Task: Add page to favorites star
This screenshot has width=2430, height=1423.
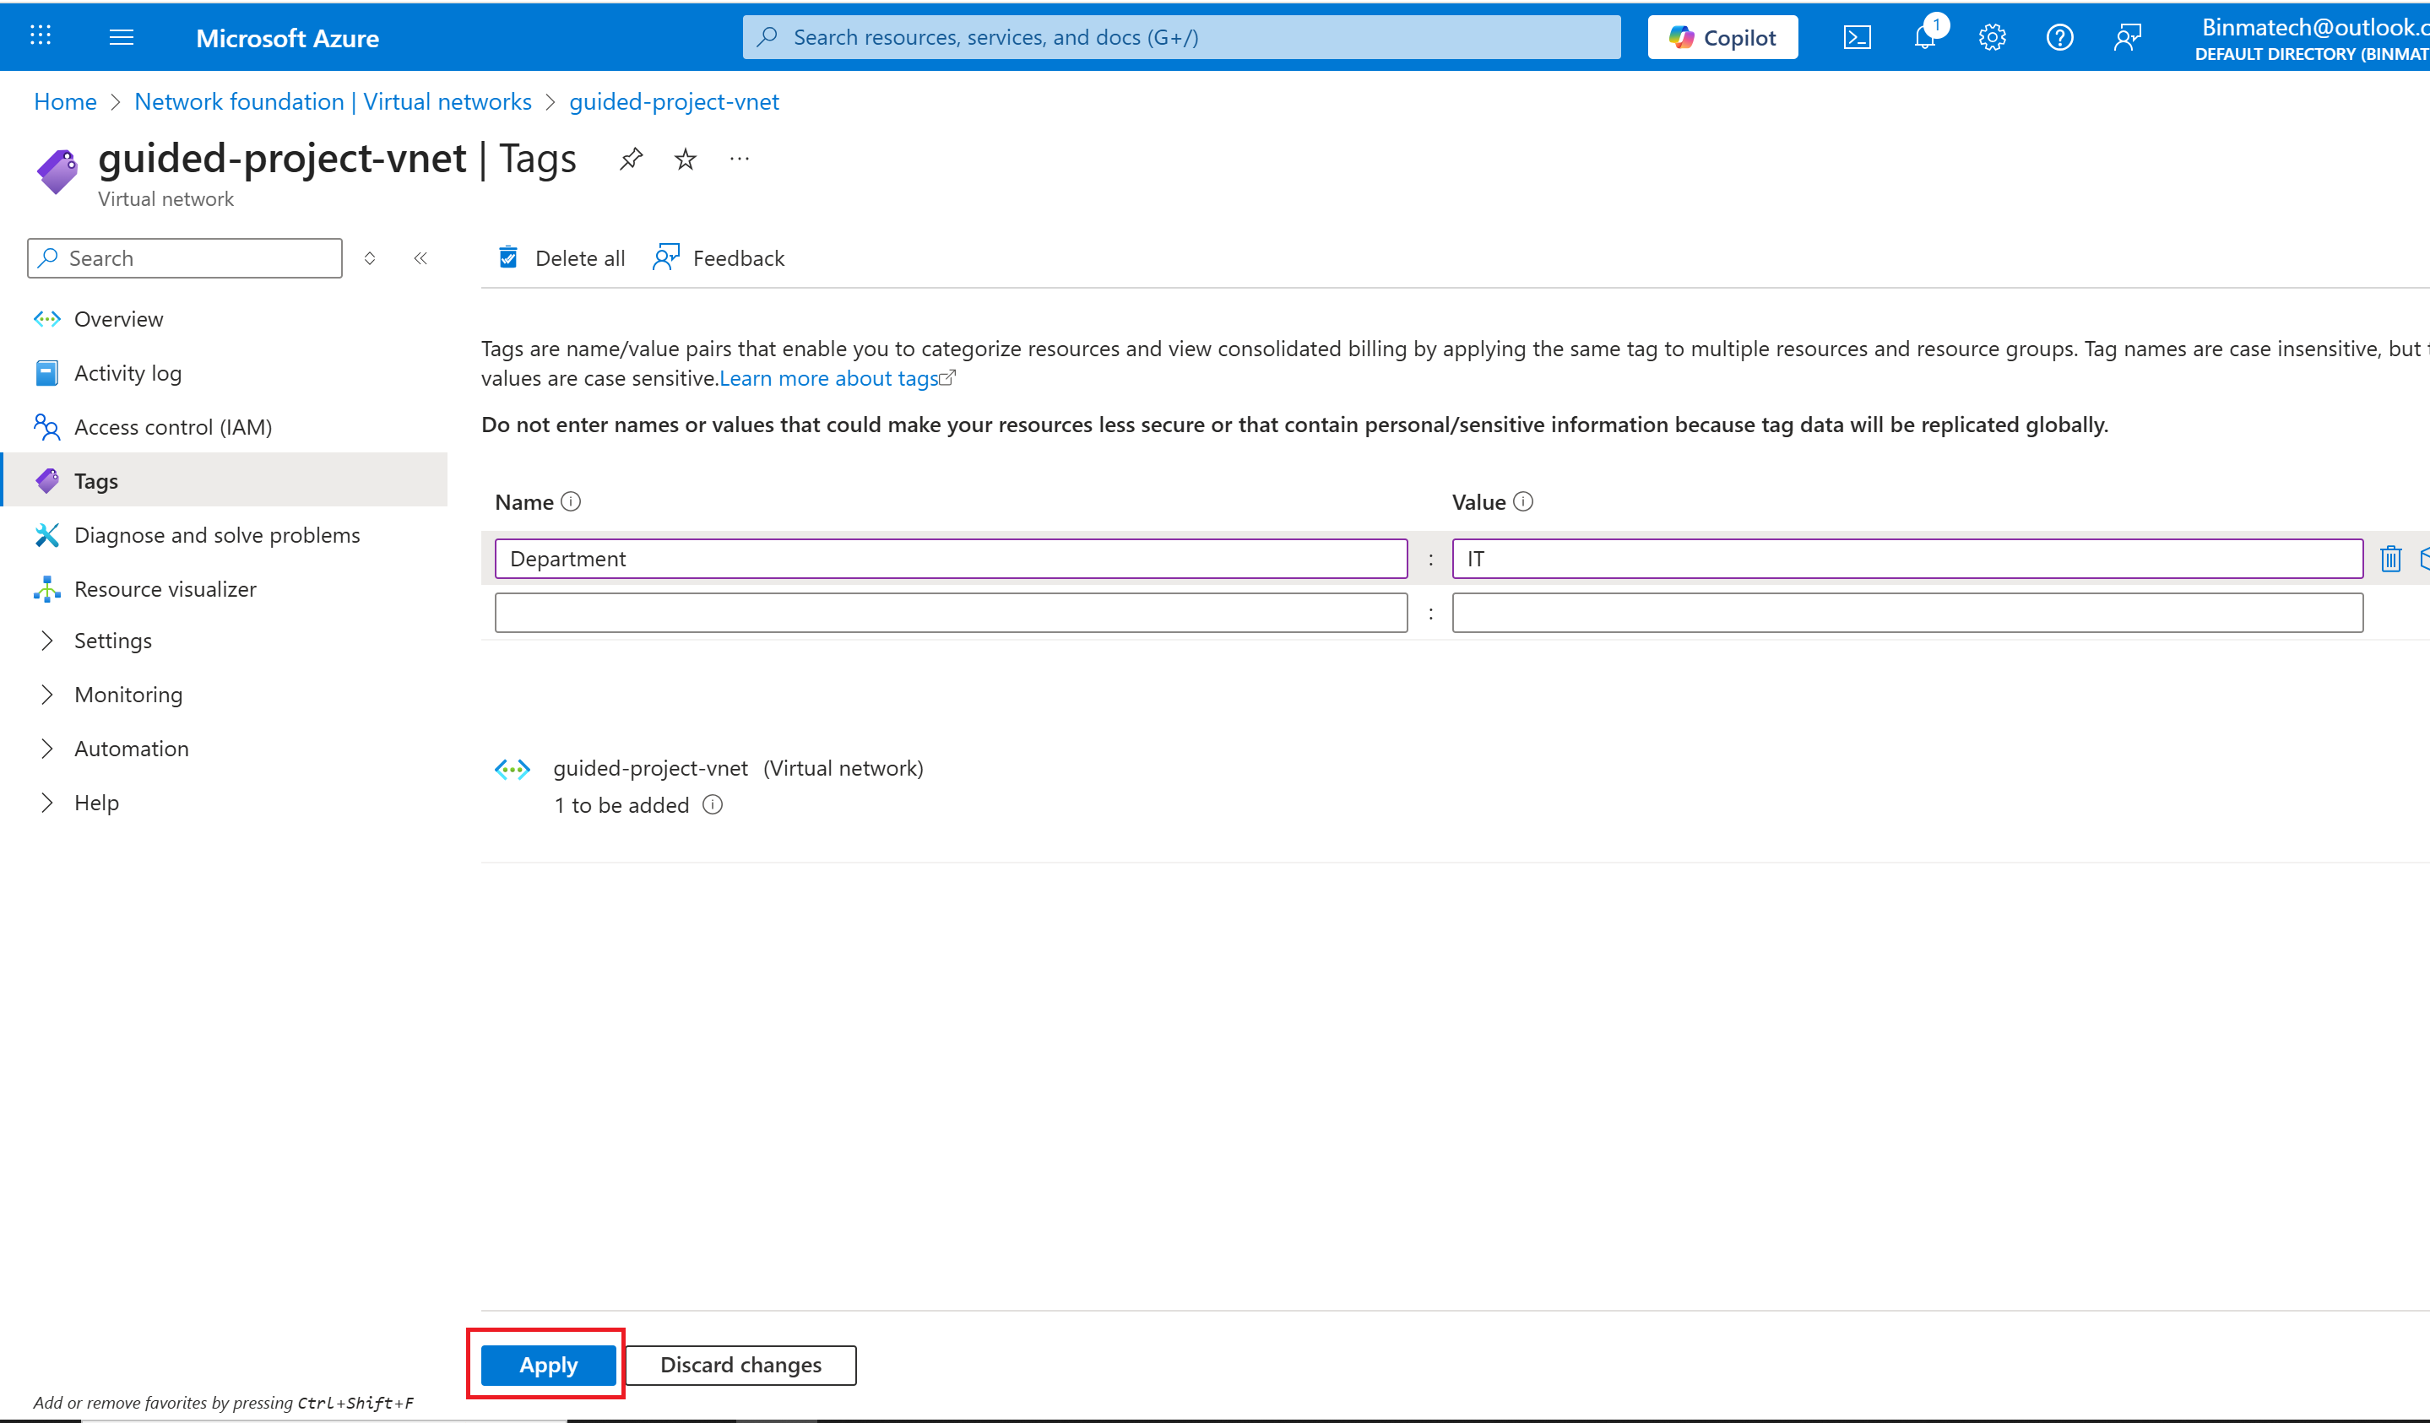Action: 685,159
